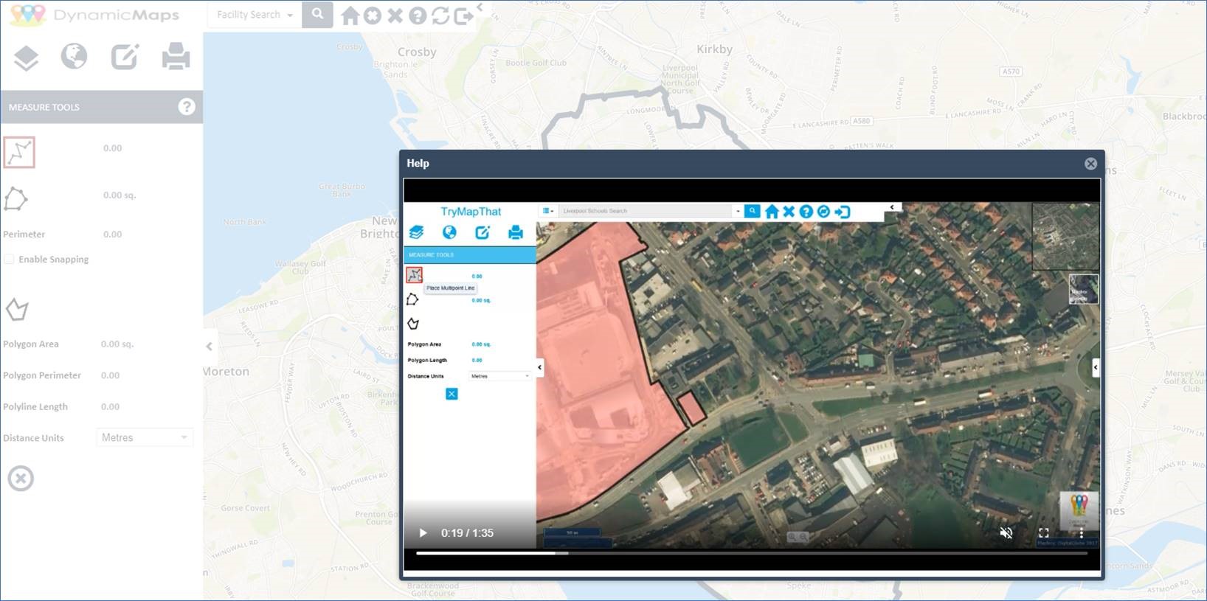Image resolution: width=1207 pixels, height=601 pixels.
Task: Clear measurements with circled X button
Action: click(x=21, y=479)
